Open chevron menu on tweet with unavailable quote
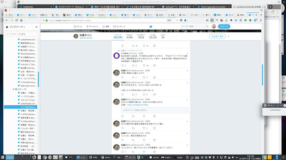 [x=187, y=100]
